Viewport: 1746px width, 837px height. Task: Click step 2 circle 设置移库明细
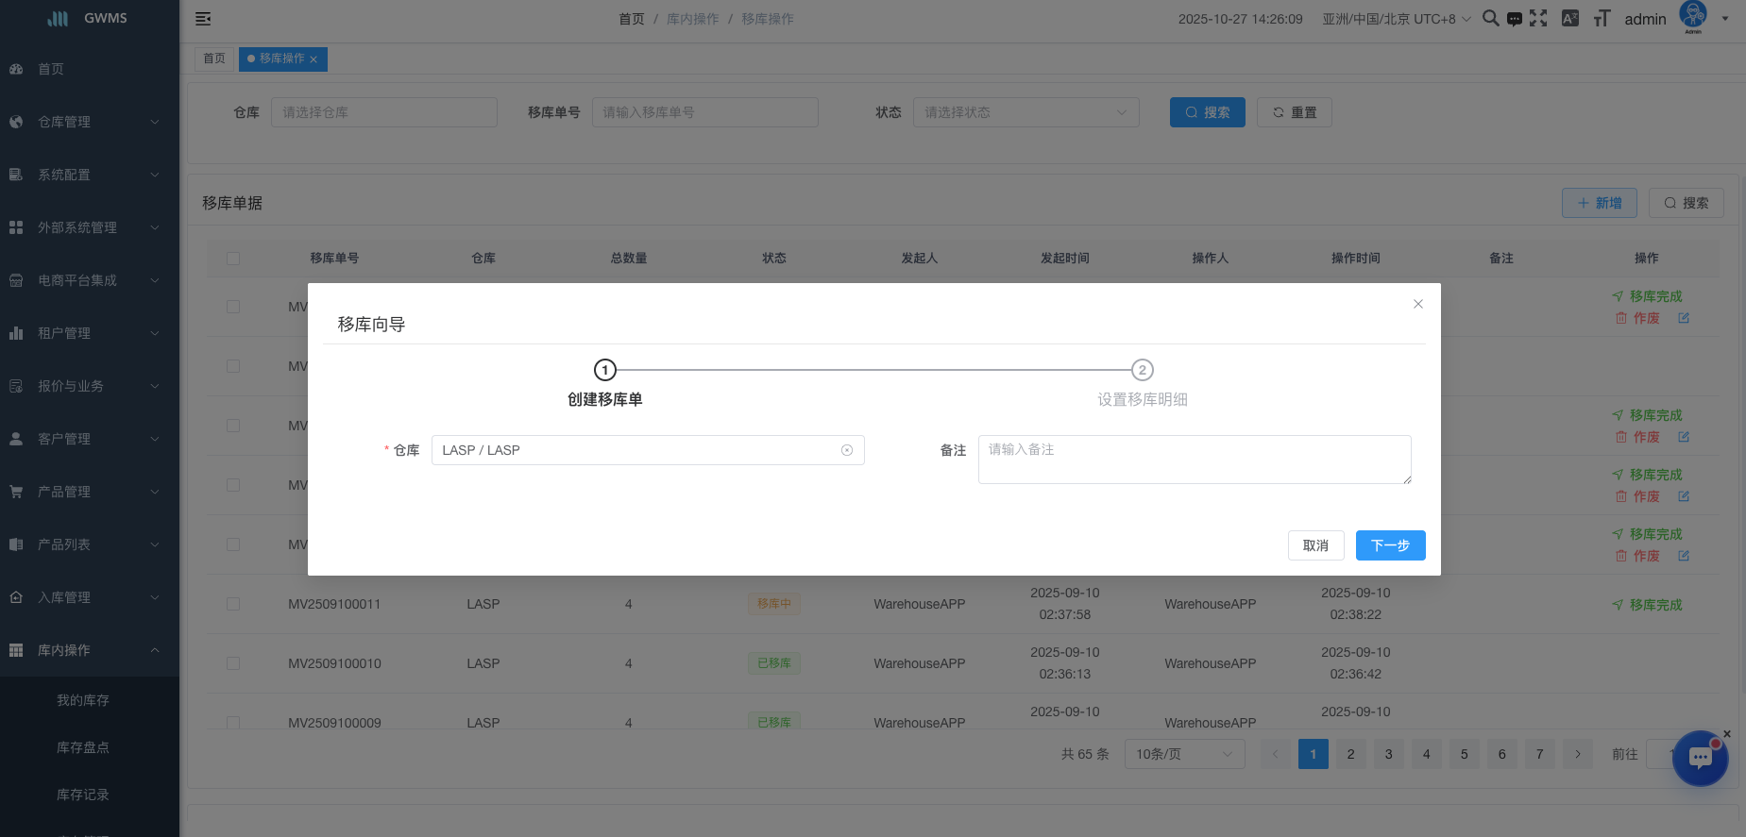1143,370
